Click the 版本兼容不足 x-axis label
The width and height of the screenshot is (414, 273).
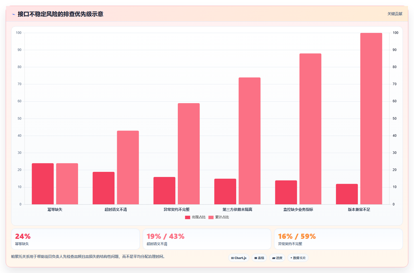coord(359,209)
